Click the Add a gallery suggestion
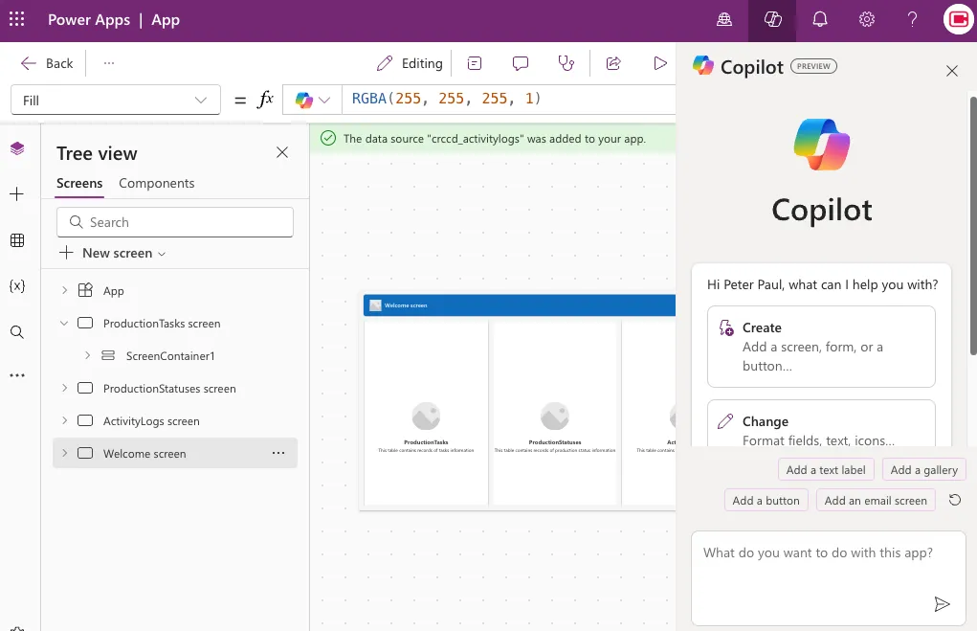Screen dimensions: 977x631 coord(923,469)
